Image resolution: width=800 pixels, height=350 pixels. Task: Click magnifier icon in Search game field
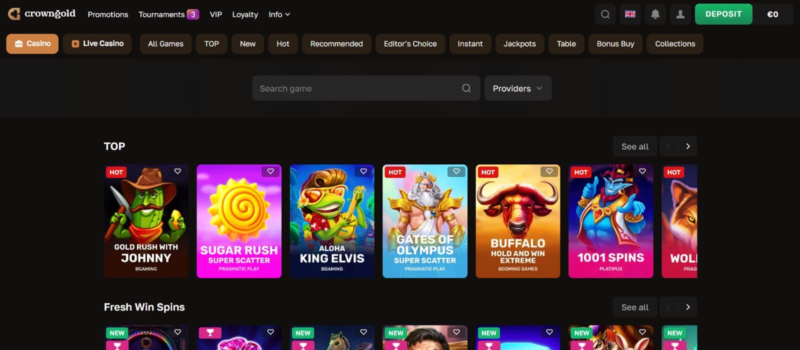(x=466, y=88)
